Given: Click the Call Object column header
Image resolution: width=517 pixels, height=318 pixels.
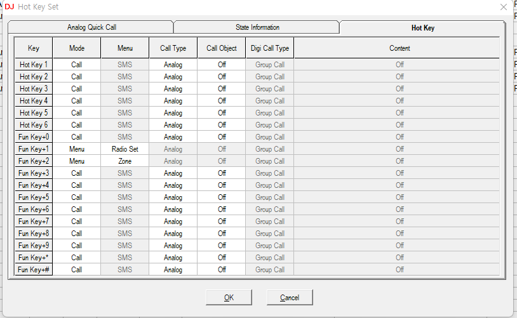Looking at the screenshot, I should (x=222, y=48).
